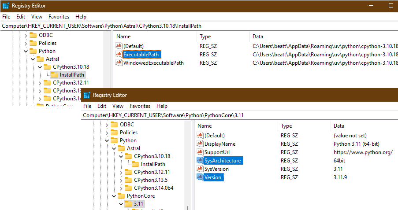Collapse Astral key in back window tree

tap(33, 59)
